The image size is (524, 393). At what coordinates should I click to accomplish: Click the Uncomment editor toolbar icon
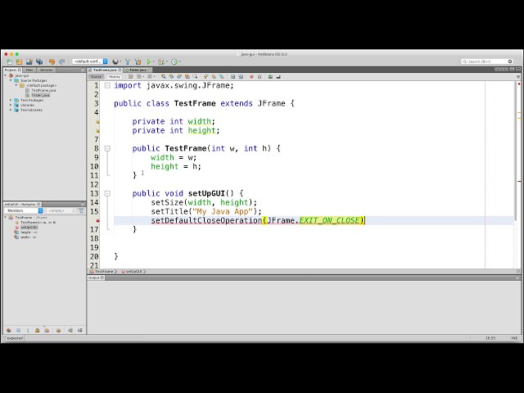pos(278,77)
